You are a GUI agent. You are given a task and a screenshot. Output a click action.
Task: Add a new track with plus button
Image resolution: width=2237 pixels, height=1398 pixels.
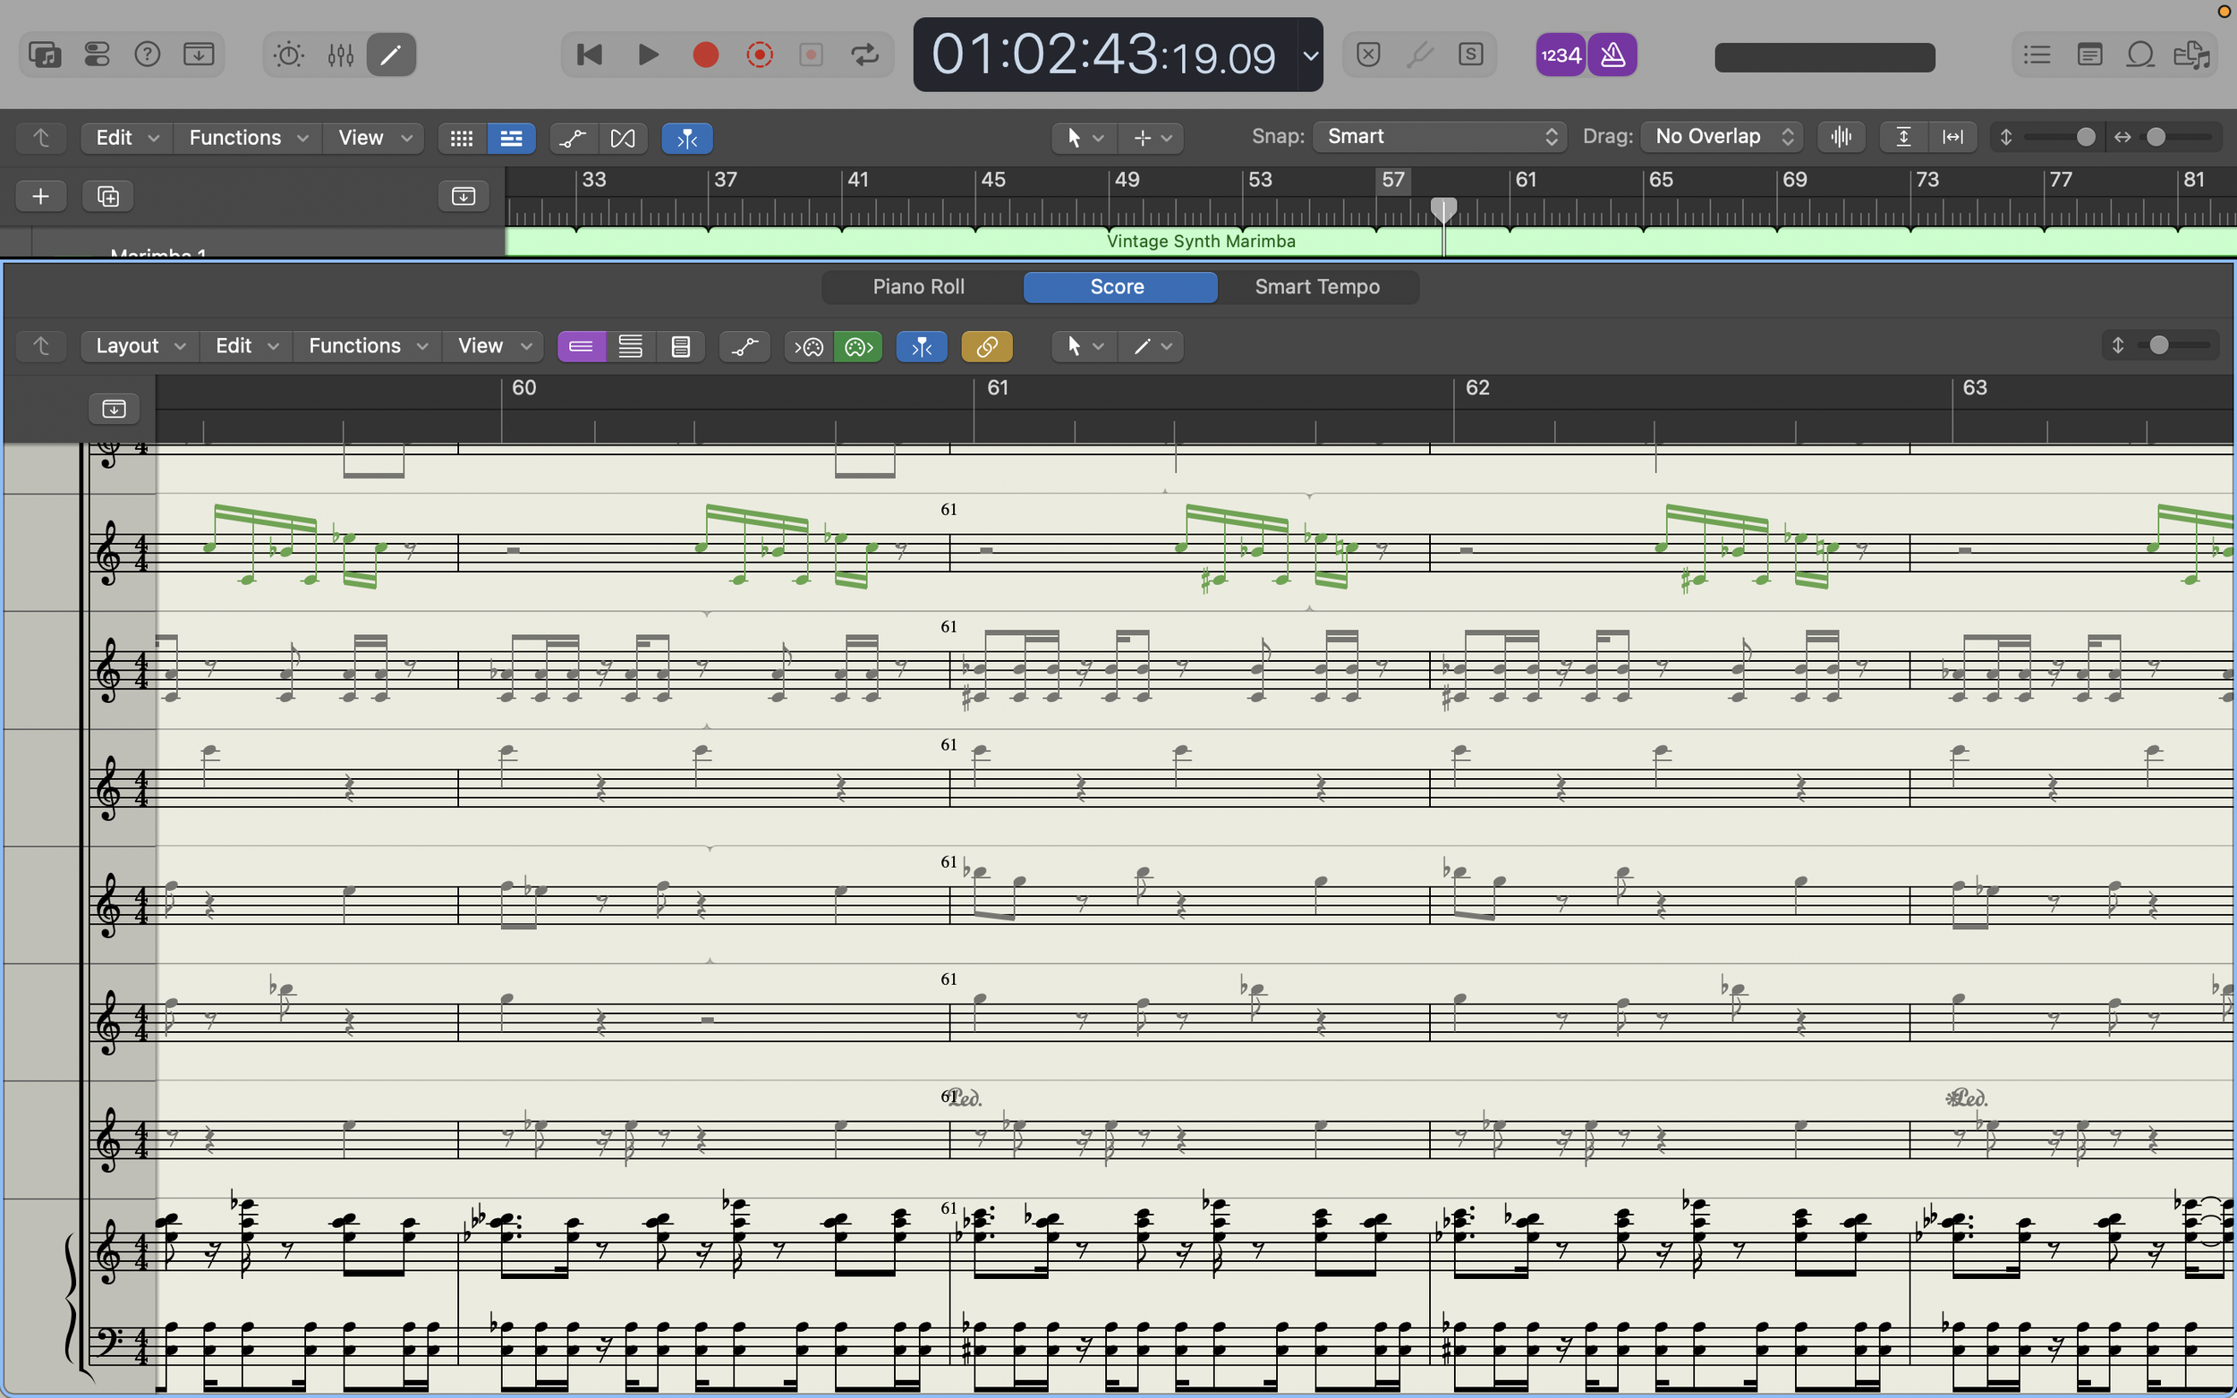click(x=40, y=196)
